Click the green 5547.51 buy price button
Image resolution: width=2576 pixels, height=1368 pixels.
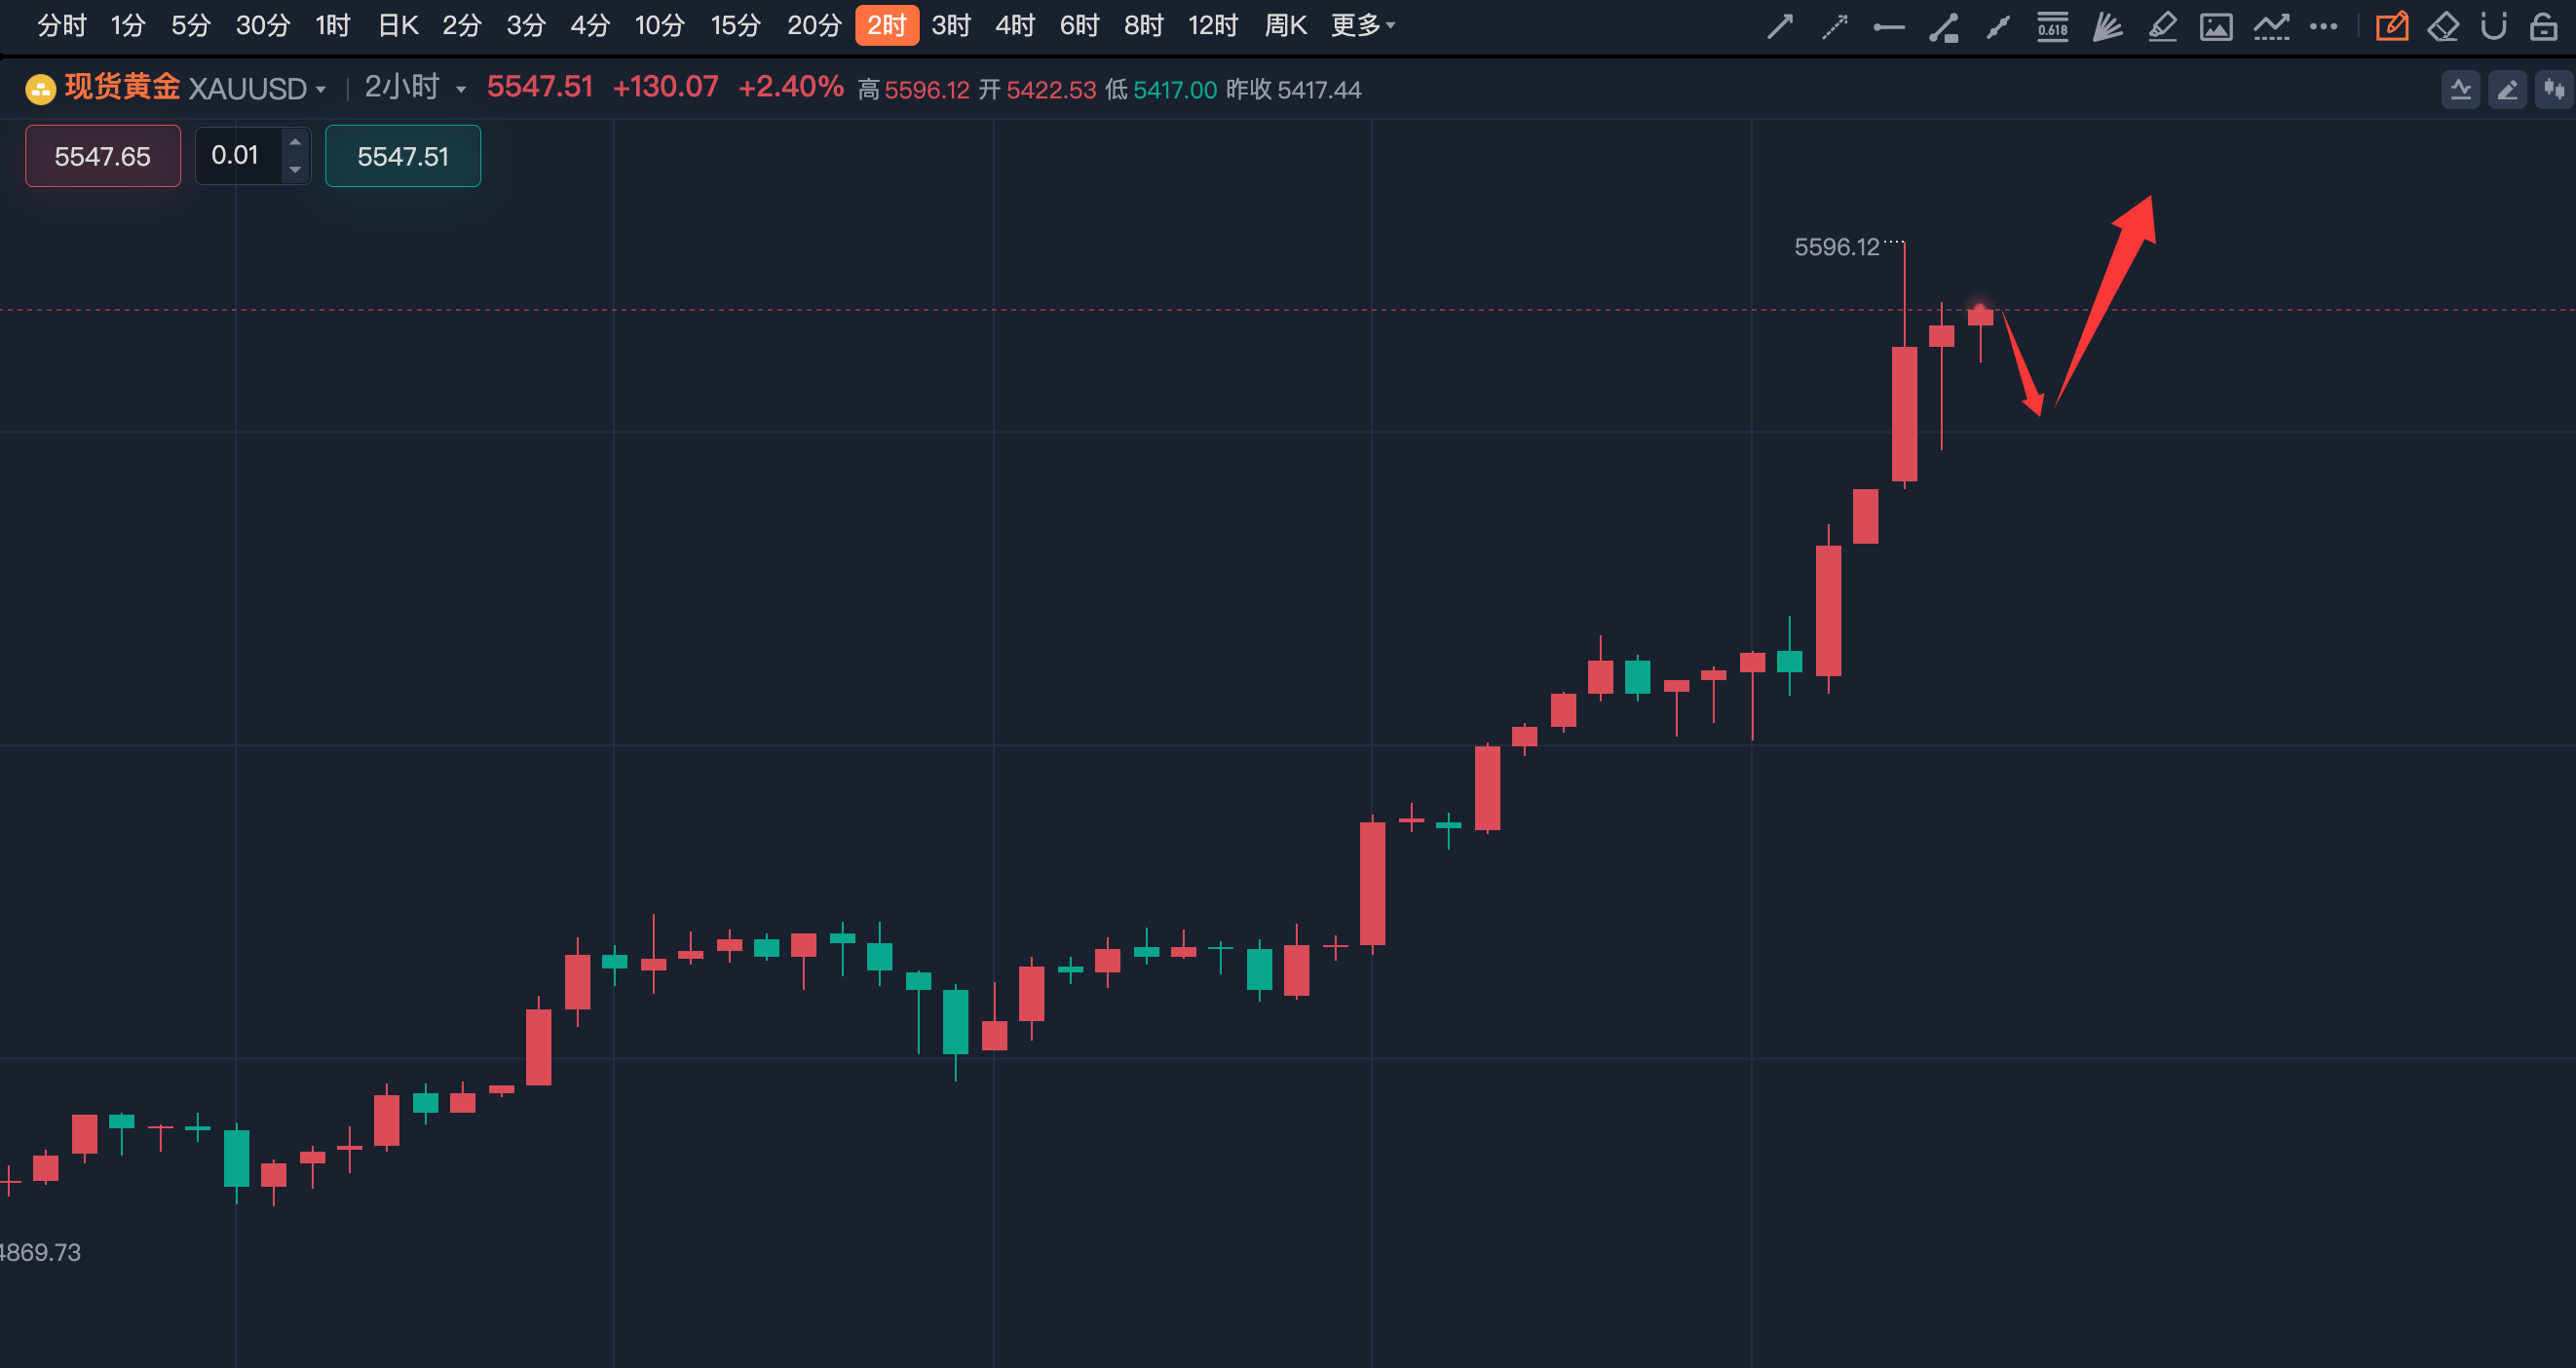[x=403, y=156]
